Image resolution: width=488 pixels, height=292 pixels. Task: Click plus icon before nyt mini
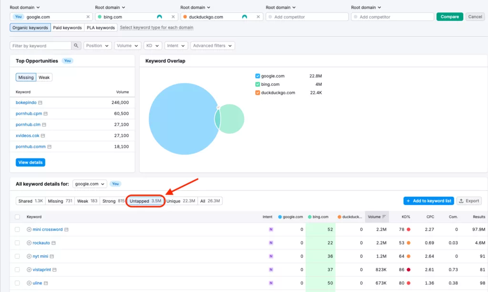click(x=29, y=256)
